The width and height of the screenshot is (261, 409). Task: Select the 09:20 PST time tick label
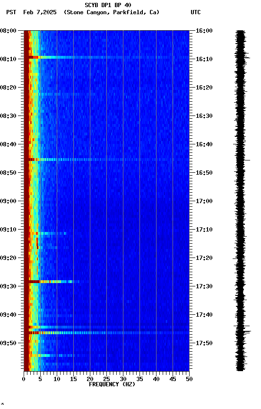tap(8, 258)
